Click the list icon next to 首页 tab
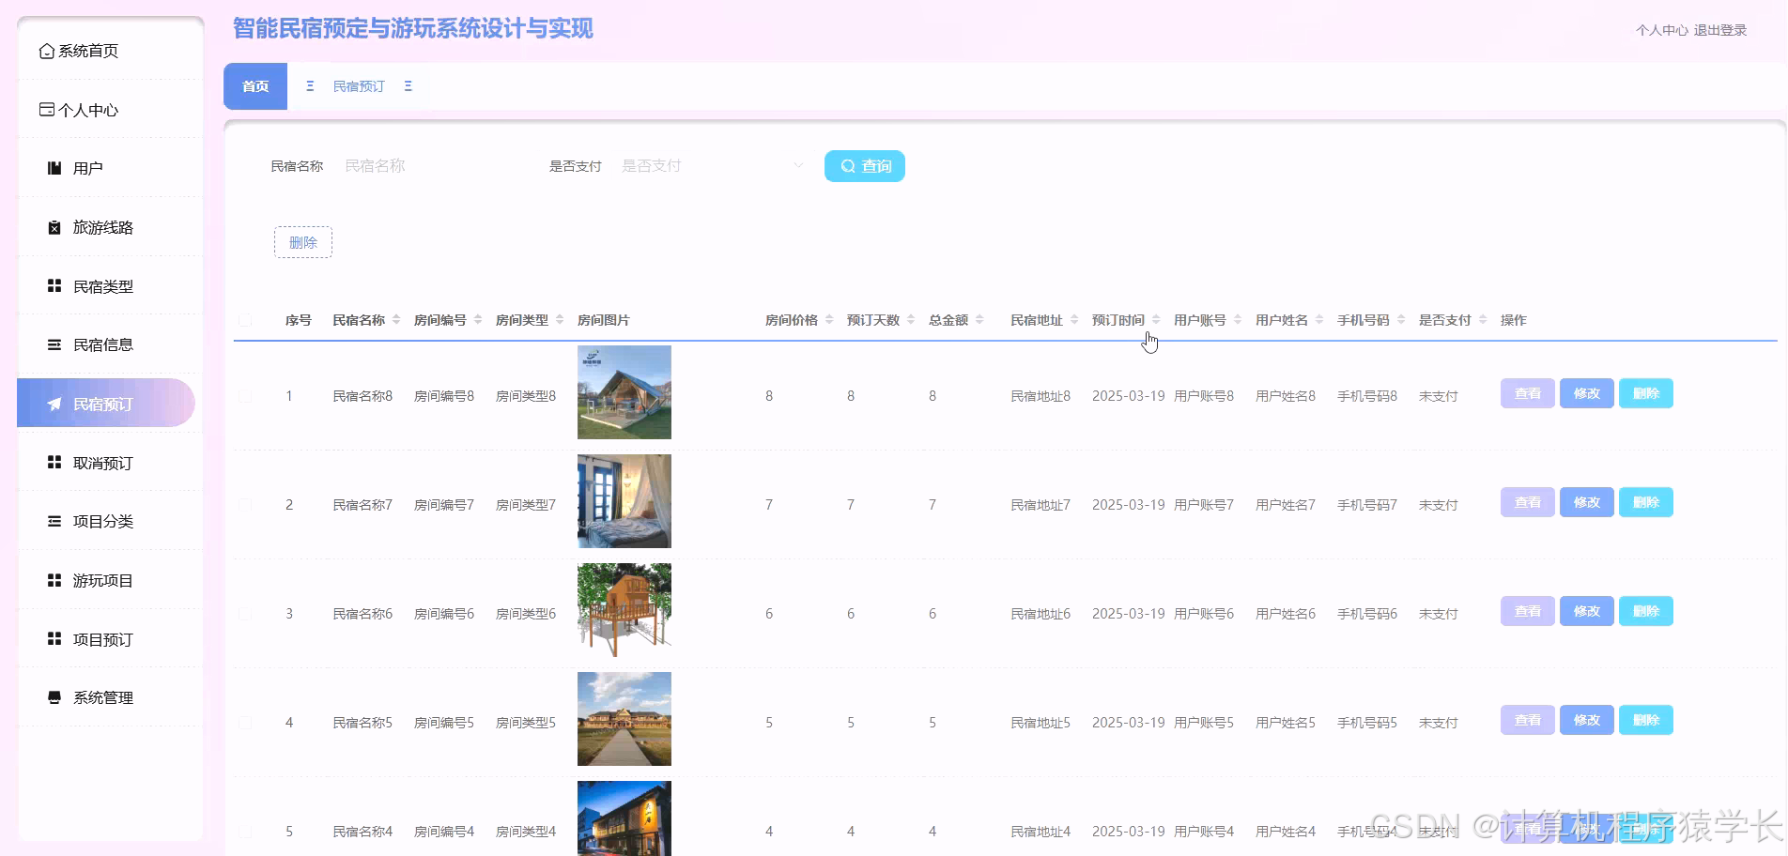This screenshot has height=856, width=1788. pyautogui.click(x=310, y=85)
